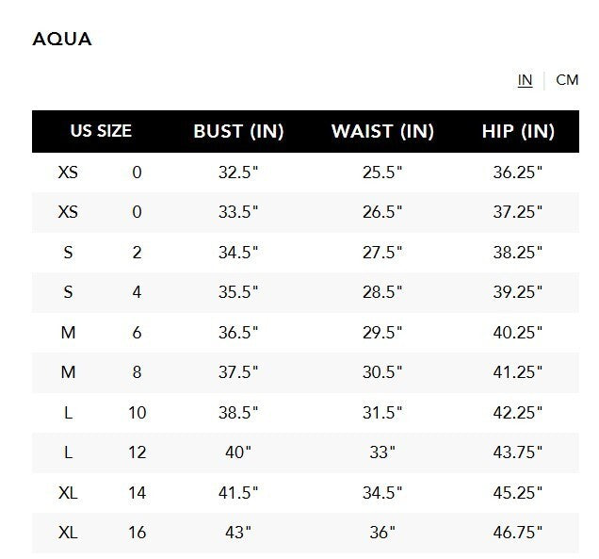
Task: Click the 46.75" hip measurement
Action: (518, 533)
